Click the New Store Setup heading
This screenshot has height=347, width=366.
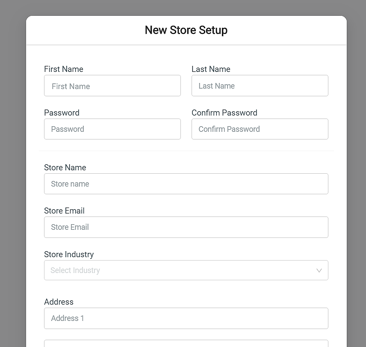pyautogui.click(x=186, y=30)
